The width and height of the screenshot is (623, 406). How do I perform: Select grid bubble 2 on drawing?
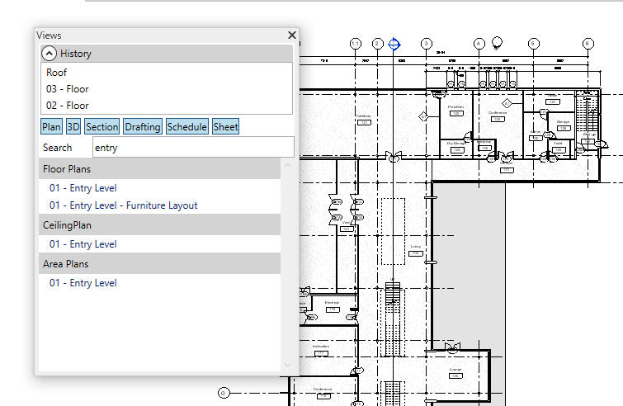(x=377, y=44)
